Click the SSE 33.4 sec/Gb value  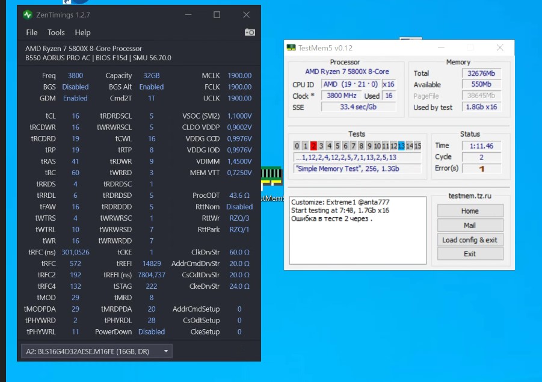coord(359,107)
